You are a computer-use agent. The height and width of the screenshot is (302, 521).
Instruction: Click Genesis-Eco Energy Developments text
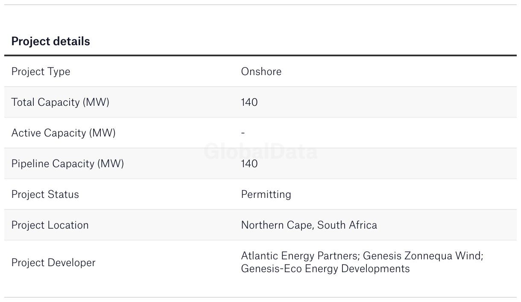(325, 269)
